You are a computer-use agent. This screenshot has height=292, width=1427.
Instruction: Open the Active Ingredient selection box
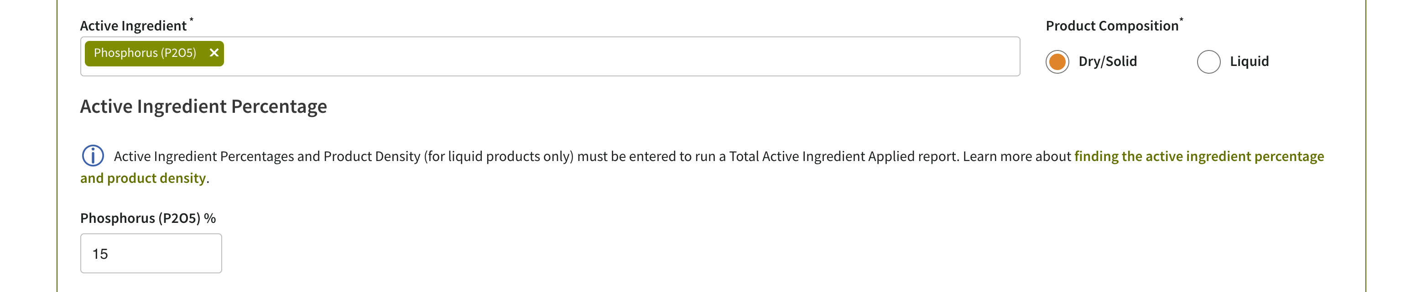609,56
